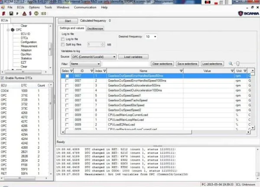Click the red lightning connect icon in toolbar

pos(3,13)
